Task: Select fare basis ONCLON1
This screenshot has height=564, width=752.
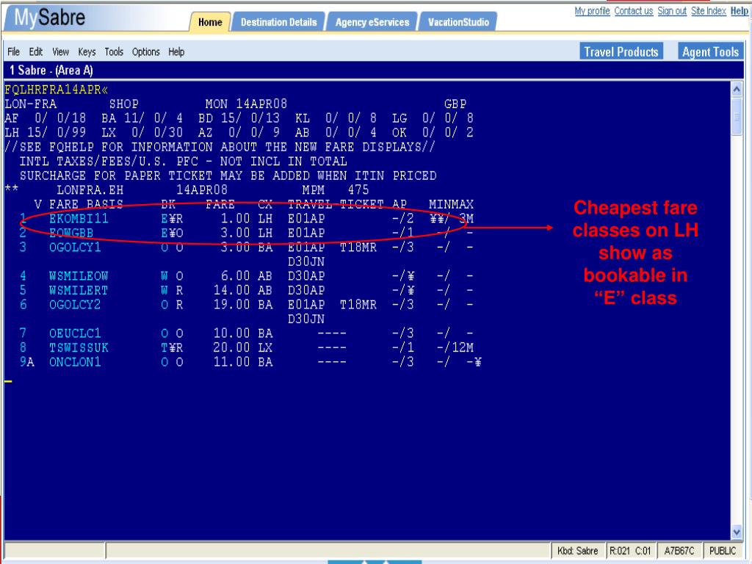Action: pos(75,363)
